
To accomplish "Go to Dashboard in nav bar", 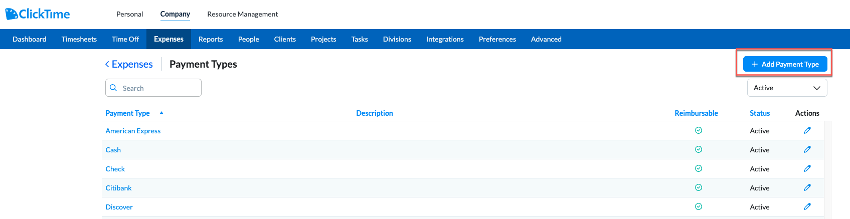I will [x=30, y=39].
